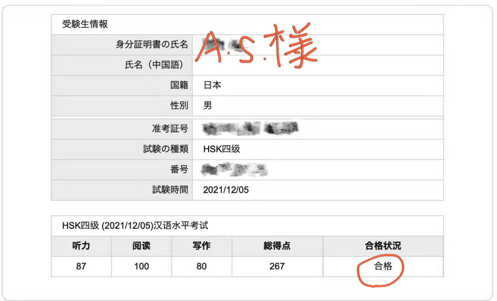497x301 pixels.
Task: Click the total score 267
Action: (x=277, y=266)
